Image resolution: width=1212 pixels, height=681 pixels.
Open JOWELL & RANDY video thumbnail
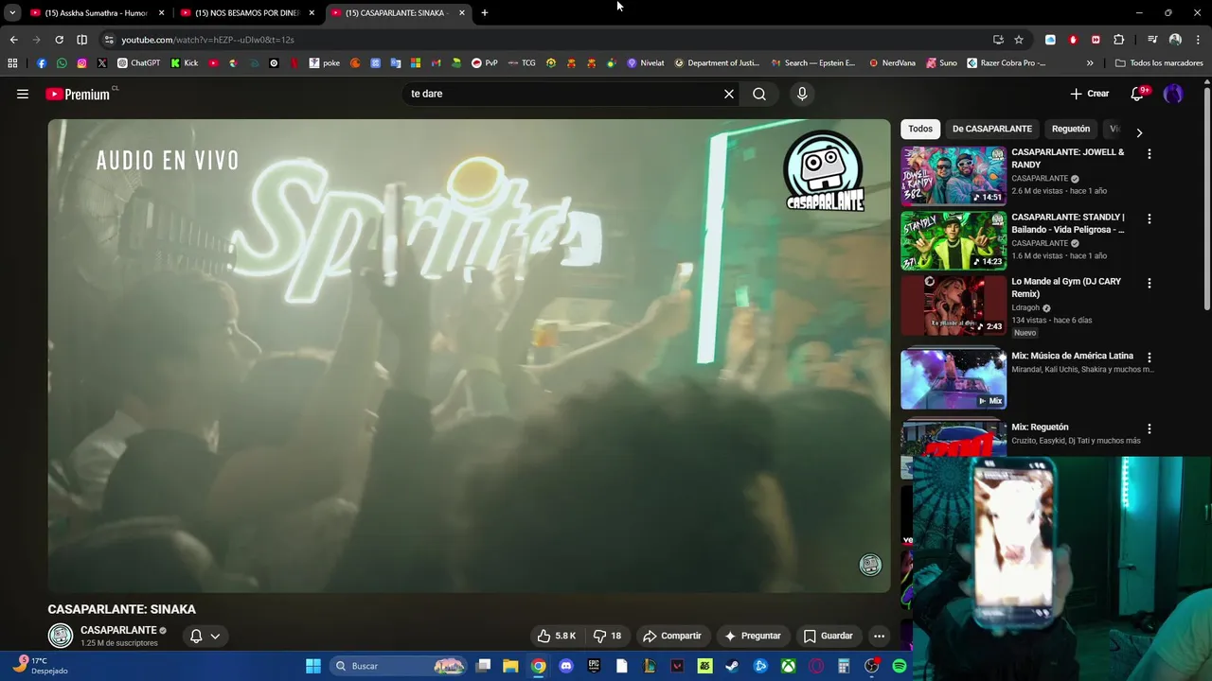pos(954,175)
